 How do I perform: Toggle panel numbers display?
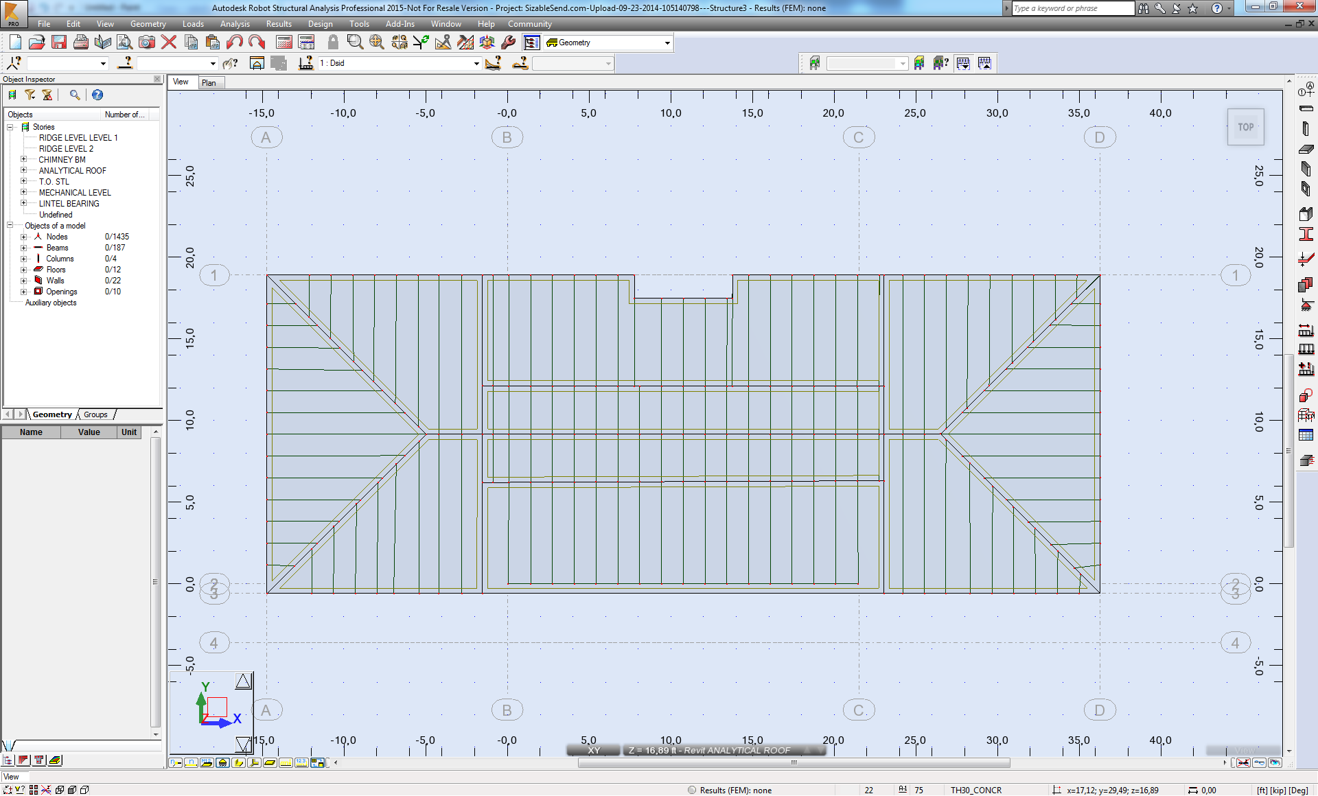(x=207, y=762)
